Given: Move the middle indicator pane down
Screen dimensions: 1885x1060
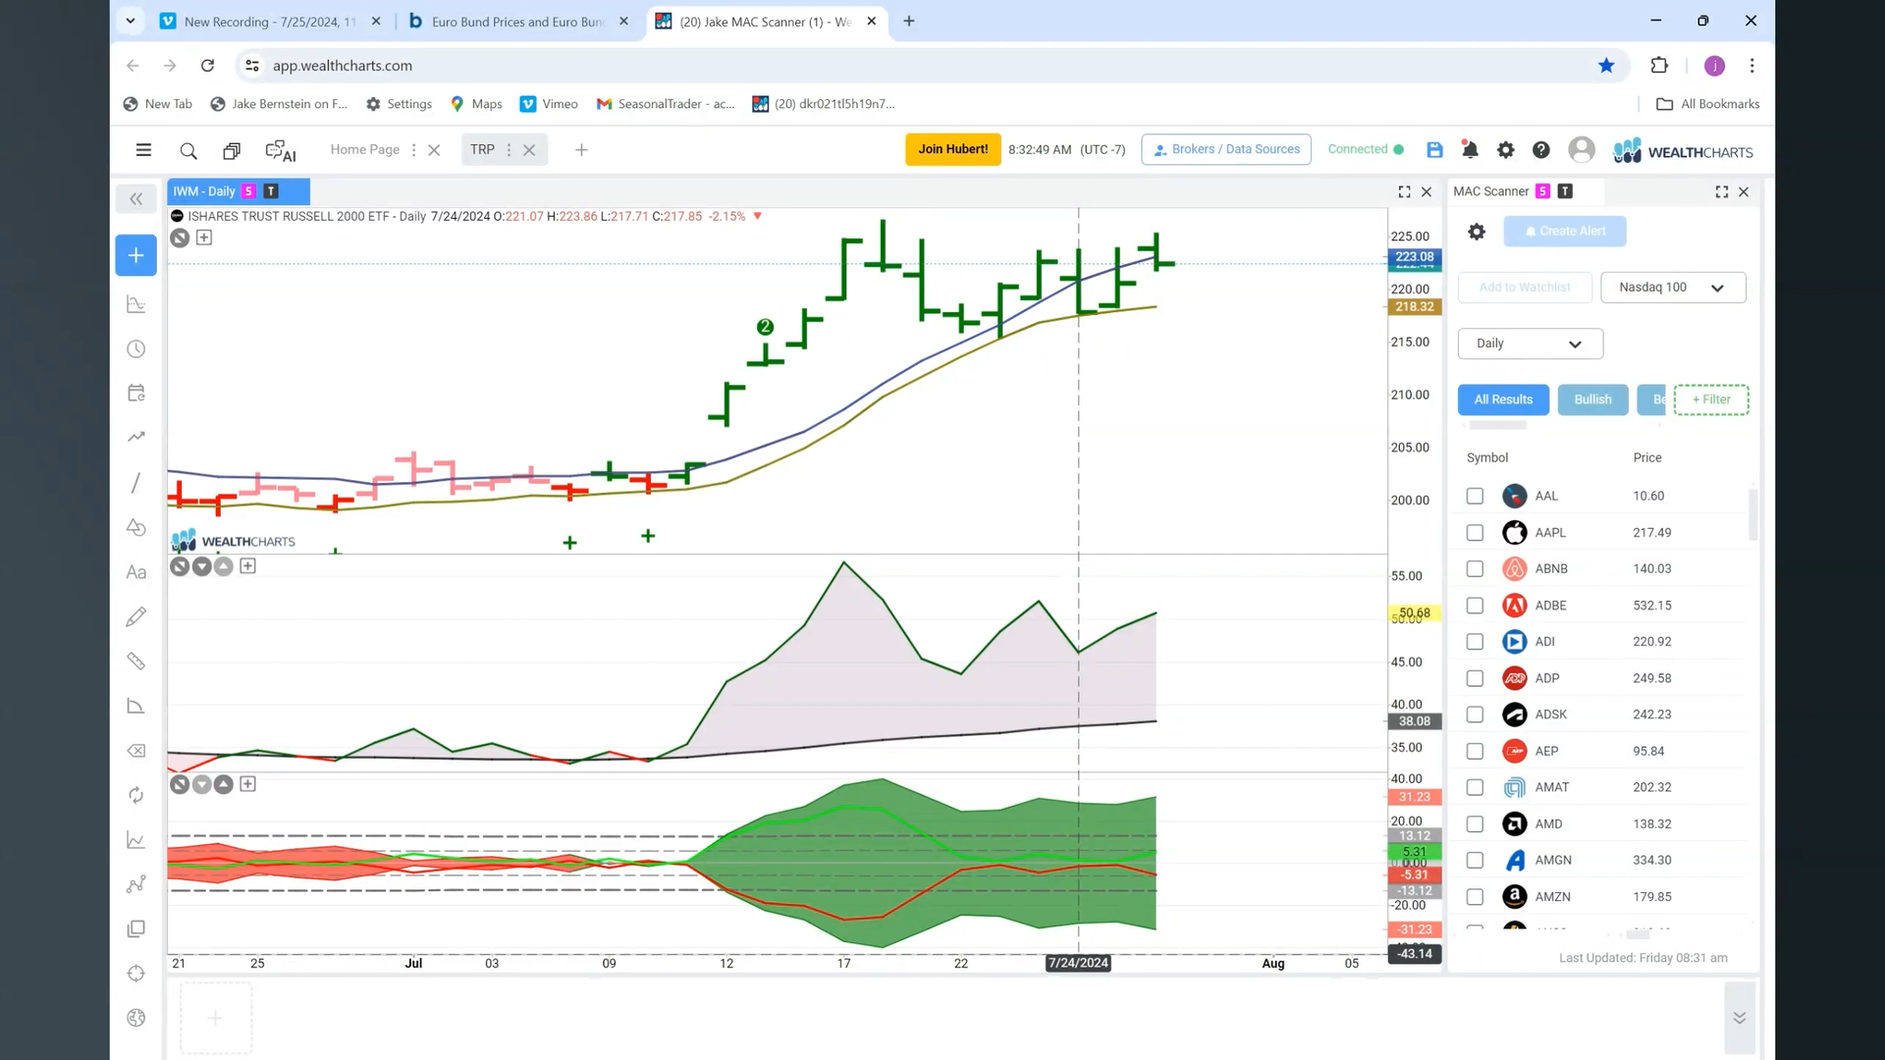Looking at the screenshot, I should pos(201,566).
